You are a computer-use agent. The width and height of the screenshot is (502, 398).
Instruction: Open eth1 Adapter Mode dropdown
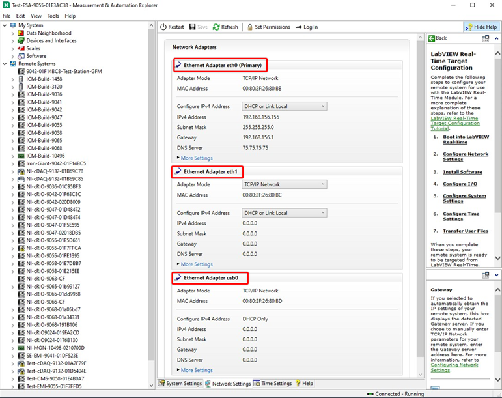point(285,184)
